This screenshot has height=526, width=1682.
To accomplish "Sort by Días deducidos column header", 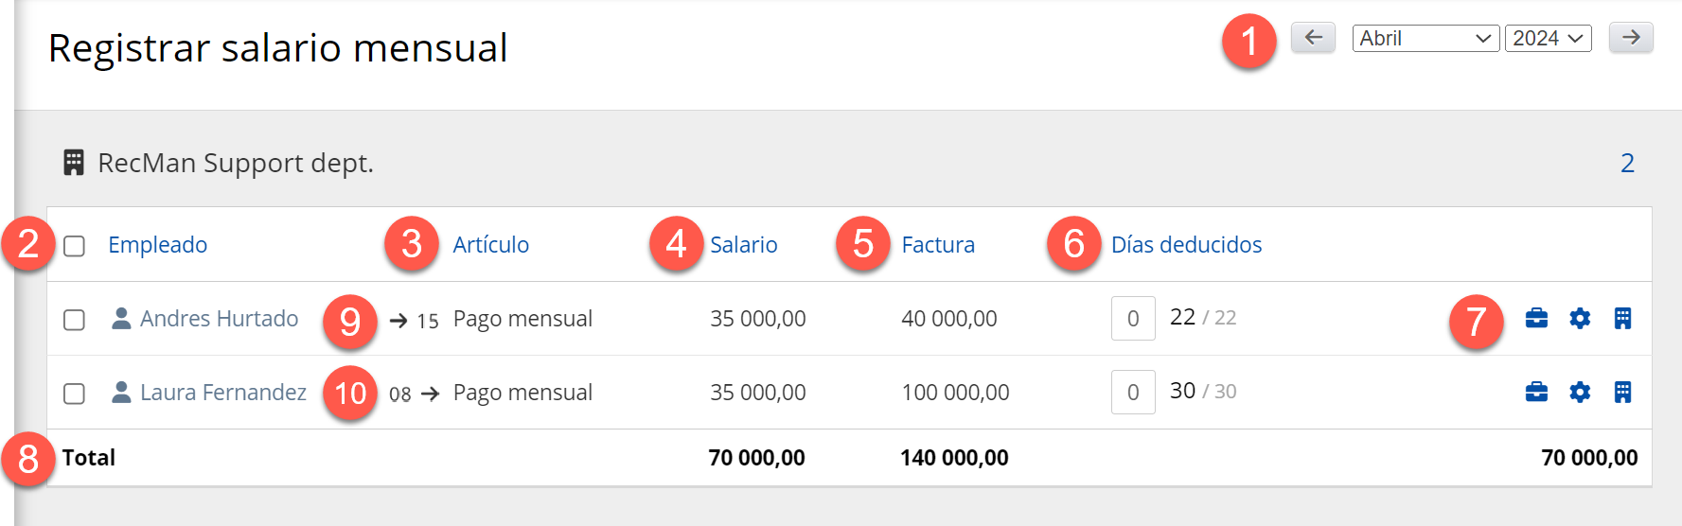I will point(1185,245).
